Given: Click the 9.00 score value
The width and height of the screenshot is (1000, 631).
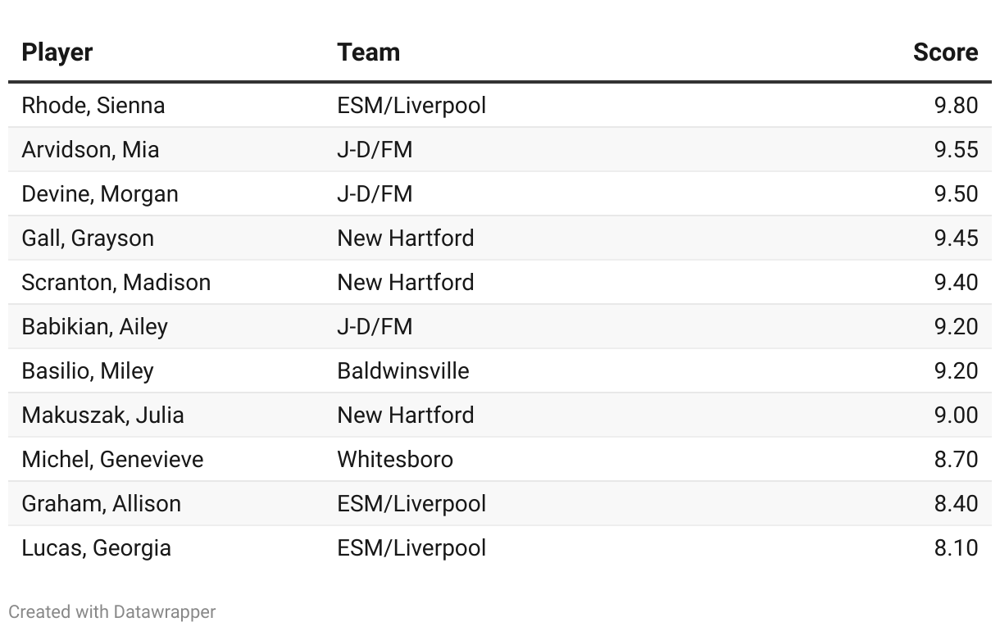Looking at the screenshot, I should click(x=956, y=415).
